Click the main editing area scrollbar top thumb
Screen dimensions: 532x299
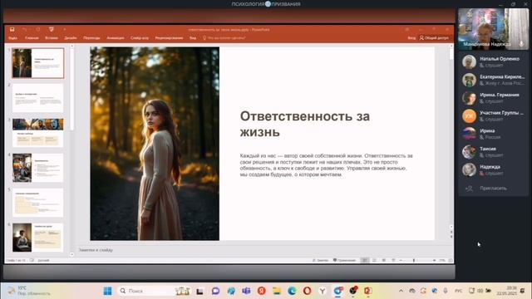click(451, 54)
